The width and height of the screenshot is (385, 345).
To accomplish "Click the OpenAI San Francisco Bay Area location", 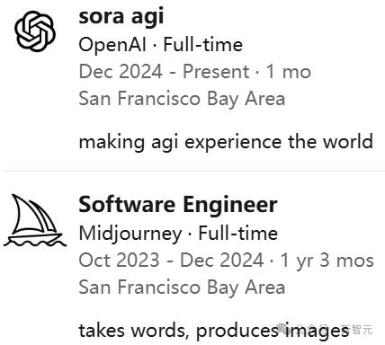I will pos(182,99).
